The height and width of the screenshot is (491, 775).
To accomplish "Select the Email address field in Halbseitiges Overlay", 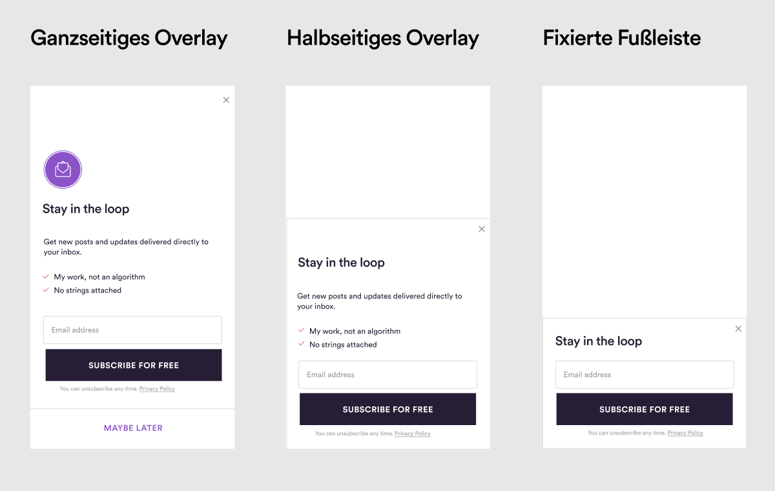I will coord(387,375).
